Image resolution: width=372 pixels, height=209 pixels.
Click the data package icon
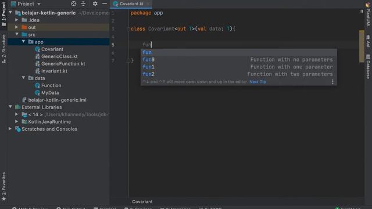click(x=31, y=78)
